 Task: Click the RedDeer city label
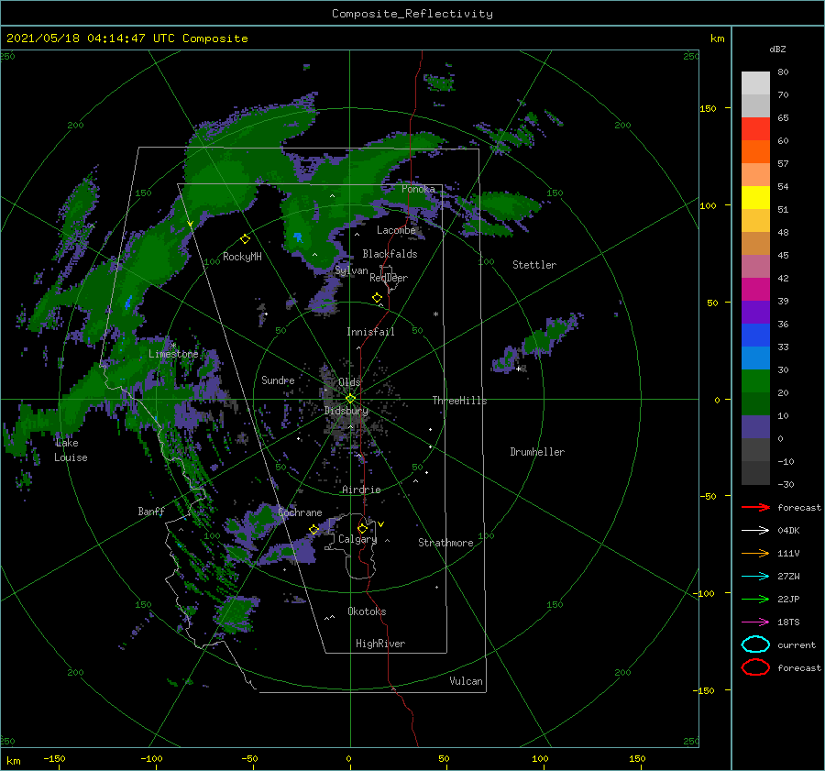(x=389, y=278)
